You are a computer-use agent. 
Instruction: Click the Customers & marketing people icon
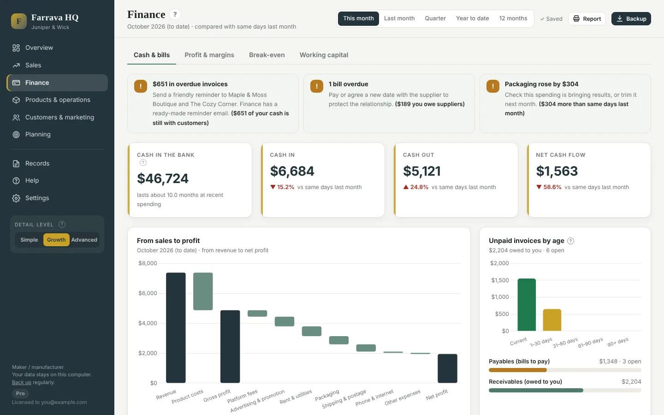point(16,118)
